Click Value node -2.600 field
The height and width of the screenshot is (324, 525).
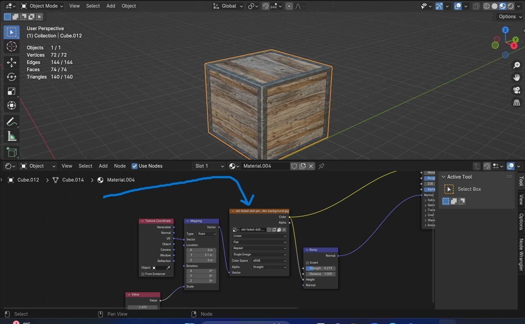coord(143,307)
